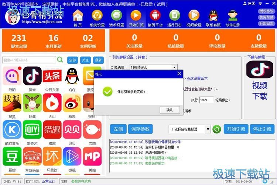Viewport: 277px width, 185px height.
Task: Open 软件注册 registration icon
Action: (233, 18)
